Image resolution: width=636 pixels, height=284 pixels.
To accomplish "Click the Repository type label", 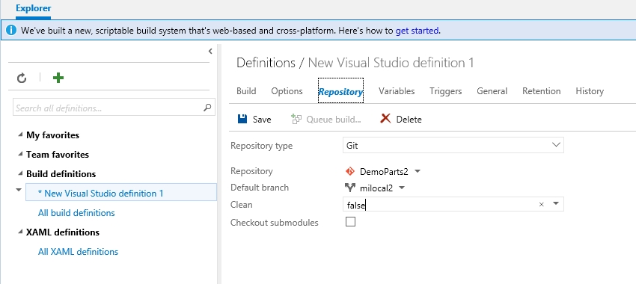I will coord(261,146).
